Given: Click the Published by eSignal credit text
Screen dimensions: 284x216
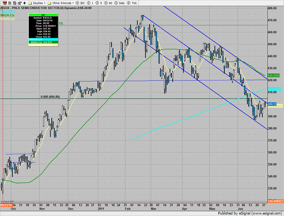Looking at the screenshot, I should (x=250, y=213).
